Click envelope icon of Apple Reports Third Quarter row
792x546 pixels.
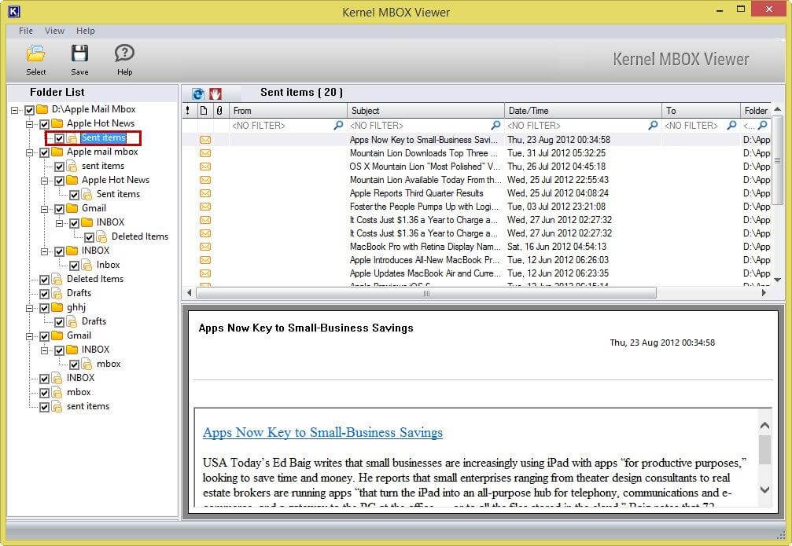point(205,193)
